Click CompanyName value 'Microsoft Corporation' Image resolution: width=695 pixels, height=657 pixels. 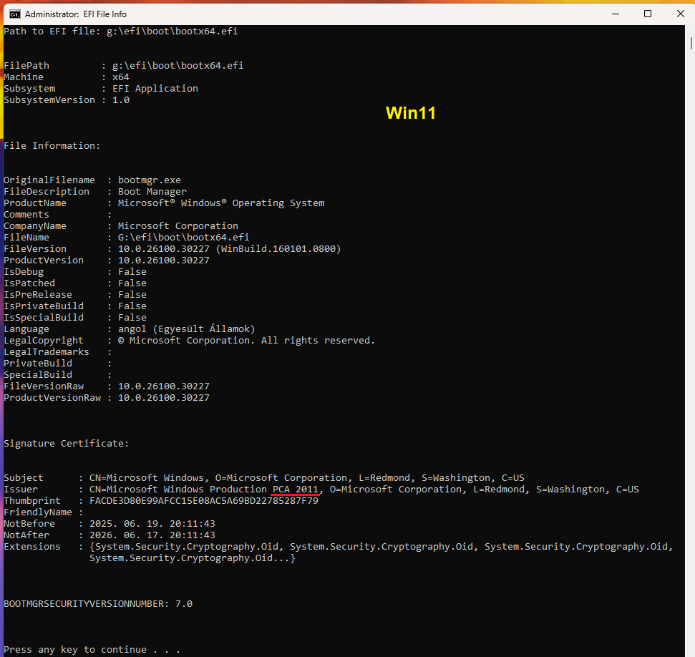(178, 226)
